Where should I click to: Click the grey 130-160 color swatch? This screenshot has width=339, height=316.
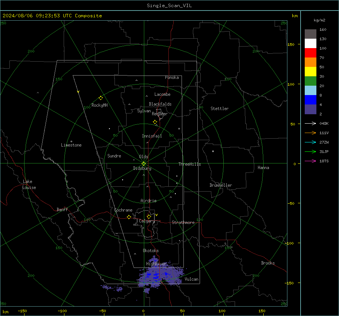pyautogui.click(x=310, y=34)
